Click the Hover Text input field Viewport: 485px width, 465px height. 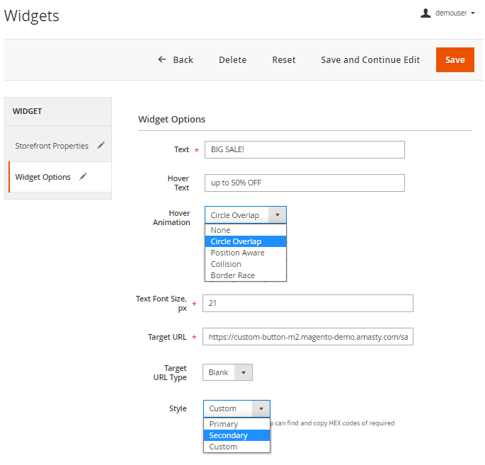304,183
